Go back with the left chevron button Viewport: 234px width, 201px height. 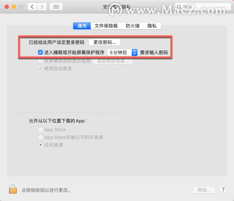point(32,7)
